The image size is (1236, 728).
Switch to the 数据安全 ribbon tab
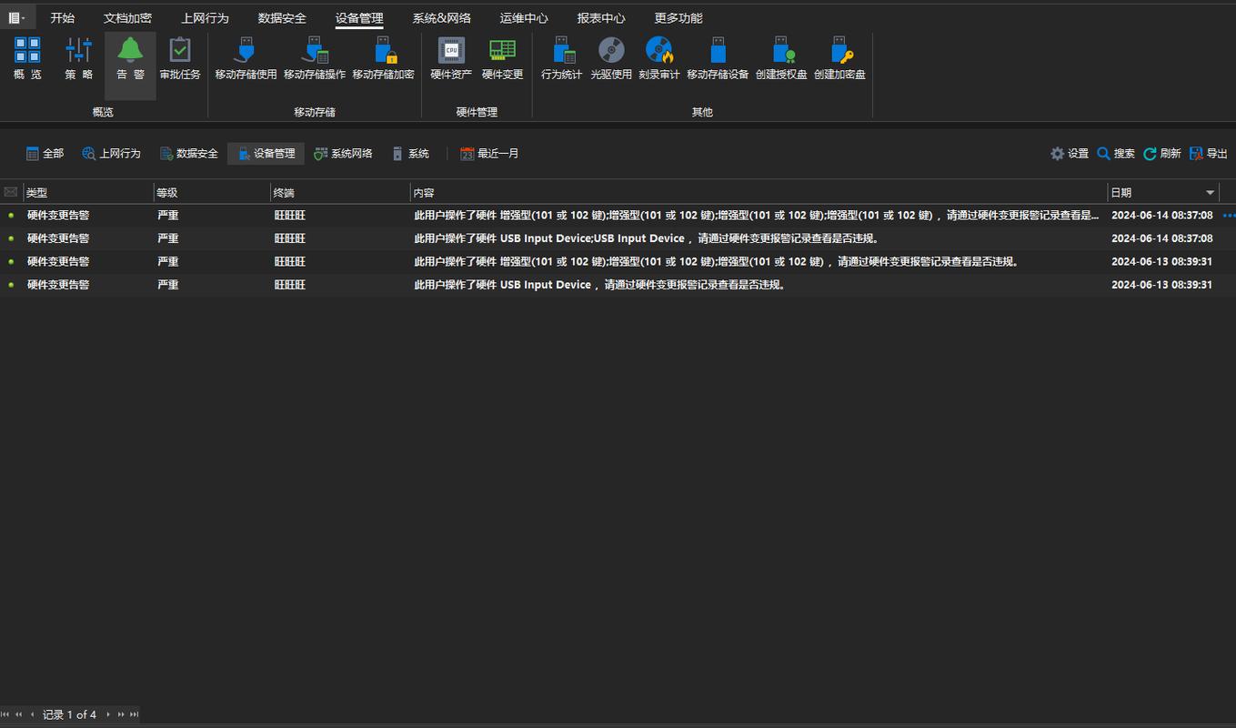point(282,18)
